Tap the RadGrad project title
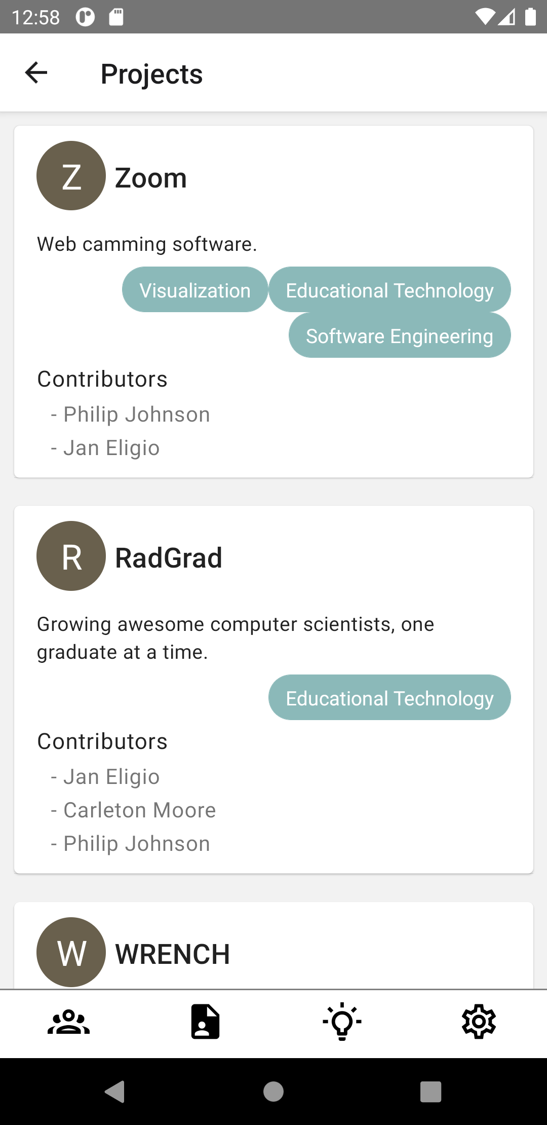Viewport: 547px width, 1125px height. click(169, 558)
